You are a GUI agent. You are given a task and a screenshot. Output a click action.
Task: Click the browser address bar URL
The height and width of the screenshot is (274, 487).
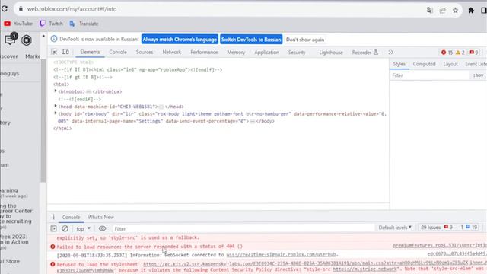click(x=72, y=9)
